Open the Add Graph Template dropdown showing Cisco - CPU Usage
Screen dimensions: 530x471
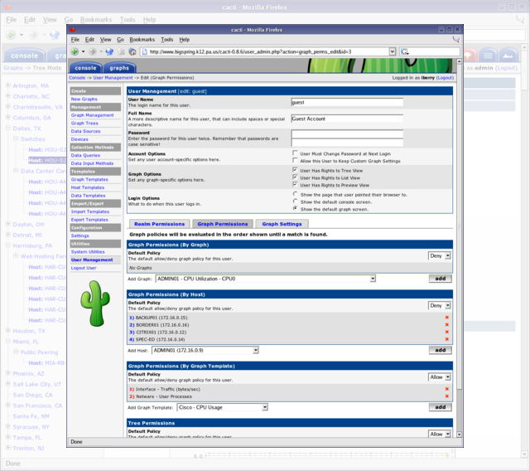223,407
